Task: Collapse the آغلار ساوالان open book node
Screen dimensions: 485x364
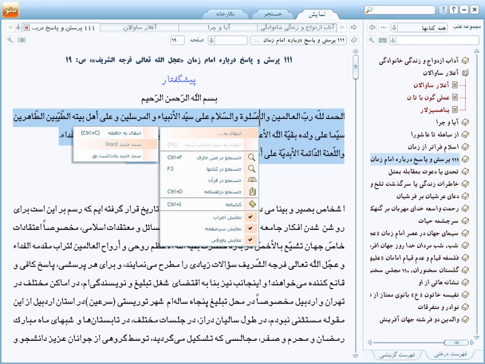Action: 465,73
